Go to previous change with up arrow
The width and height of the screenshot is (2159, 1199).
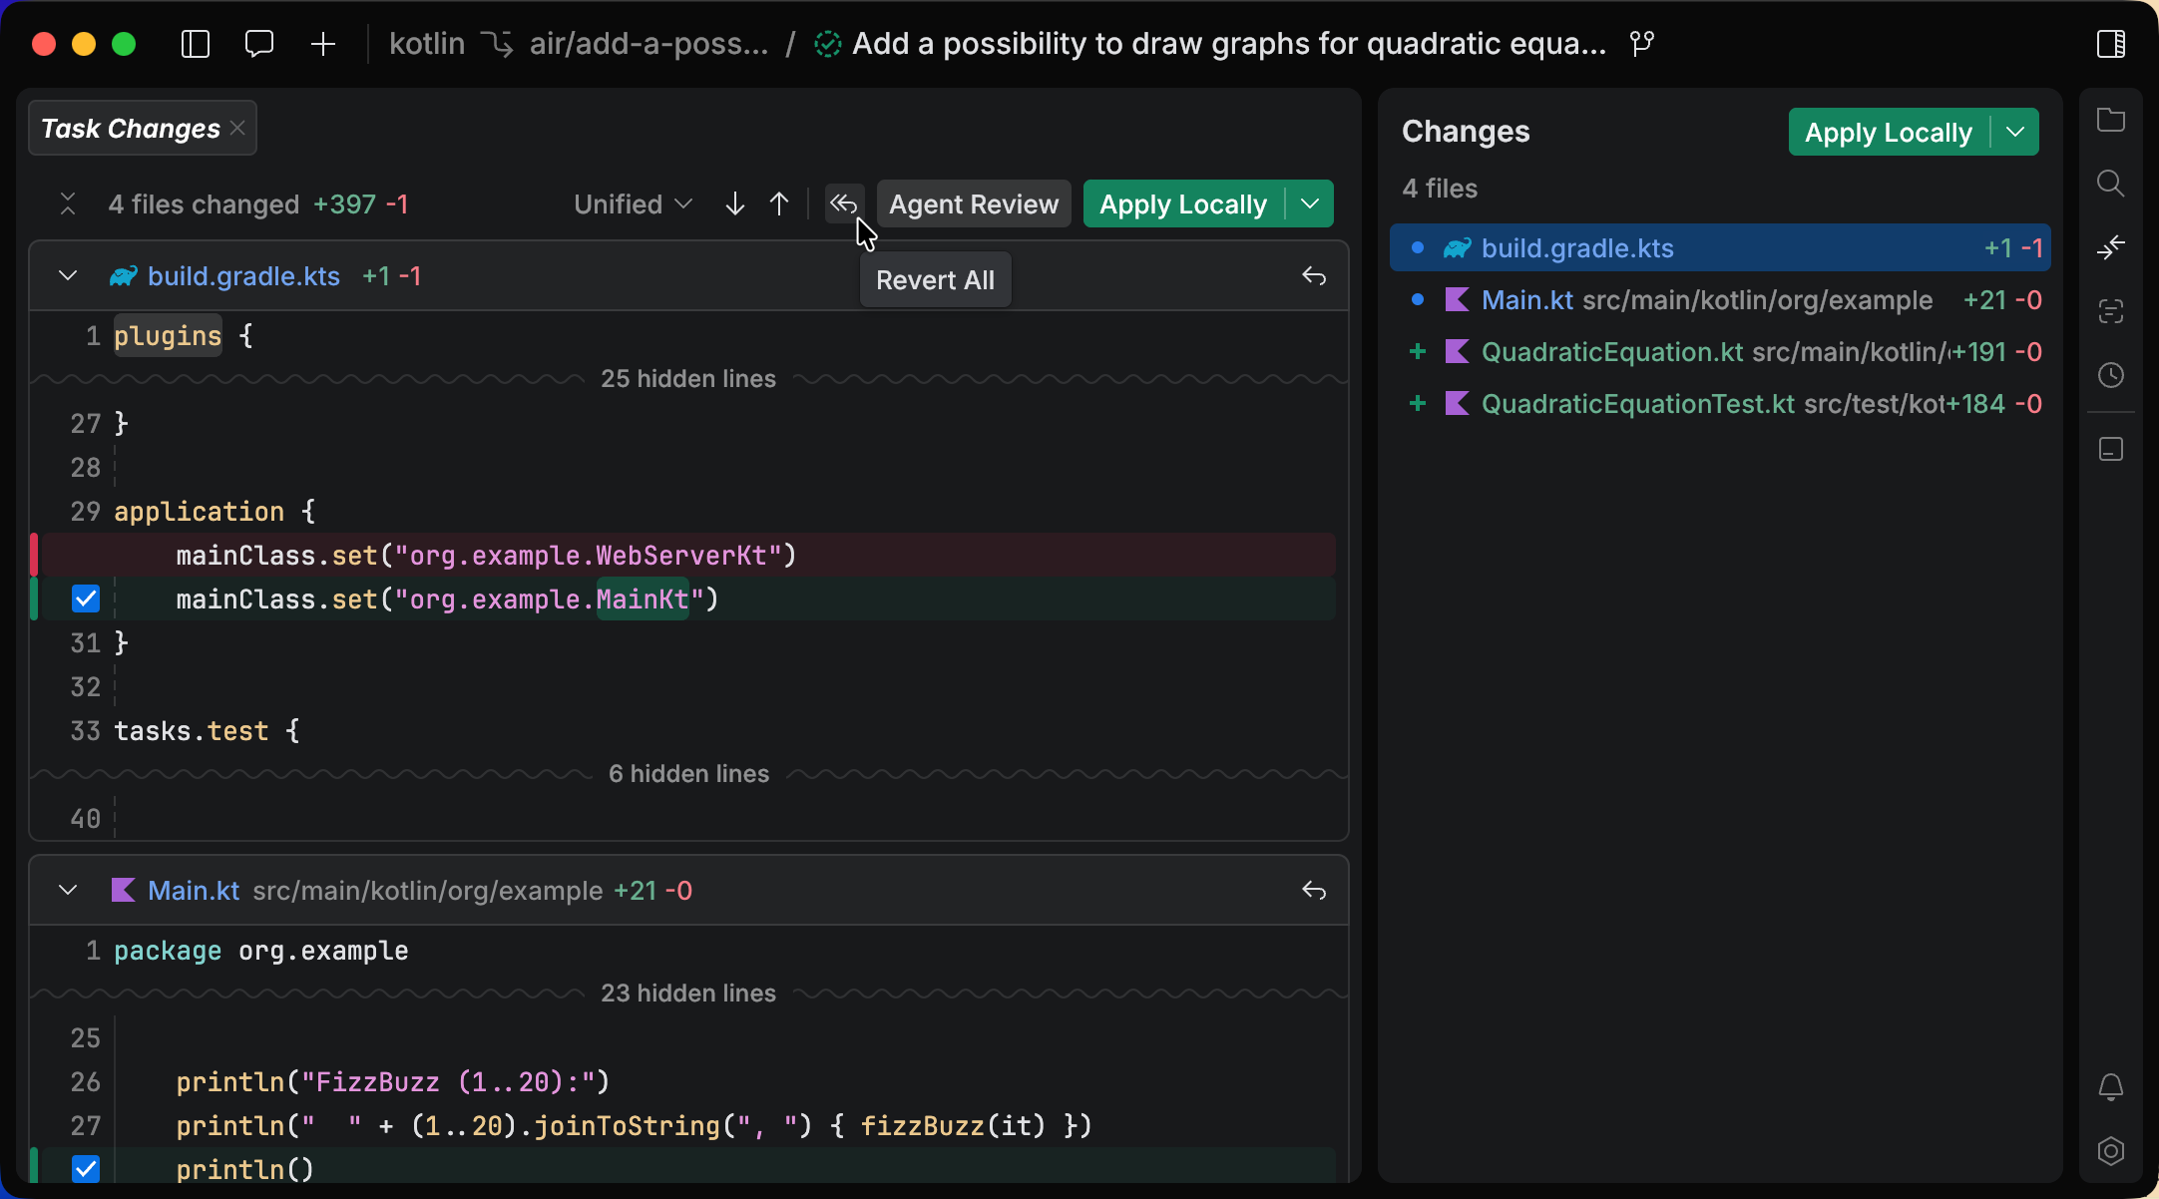click(x=779, y=204)
